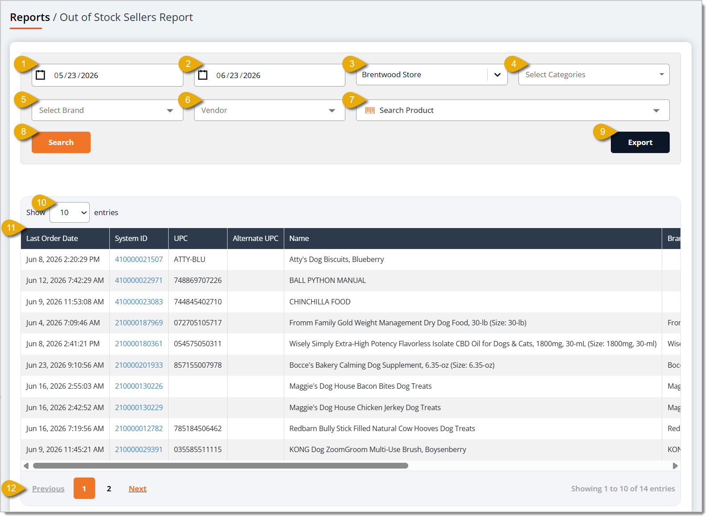
Task: Click the barcode icon in Search Product
Action: (x=370, y=110)
